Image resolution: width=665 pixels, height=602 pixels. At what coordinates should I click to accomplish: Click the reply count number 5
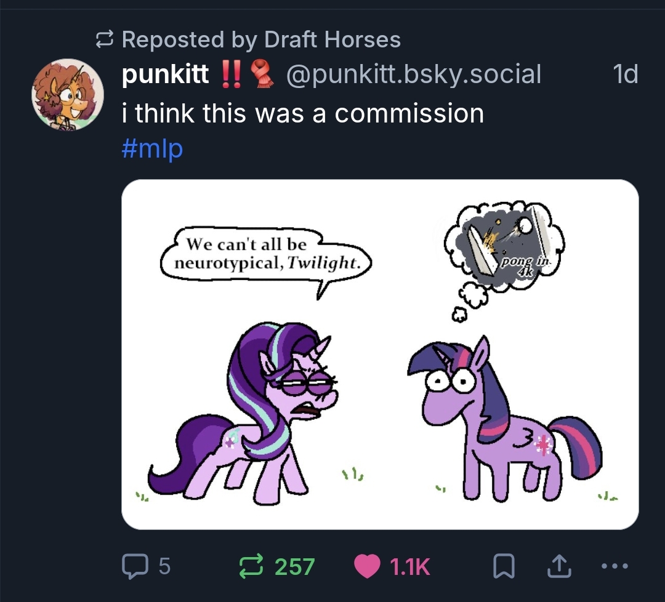coord(164,566)
